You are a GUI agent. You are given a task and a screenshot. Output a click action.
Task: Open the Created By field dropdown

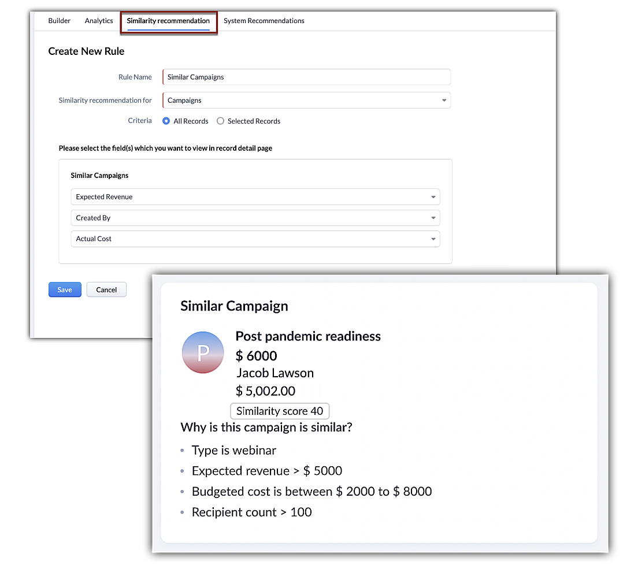(255, 218)
